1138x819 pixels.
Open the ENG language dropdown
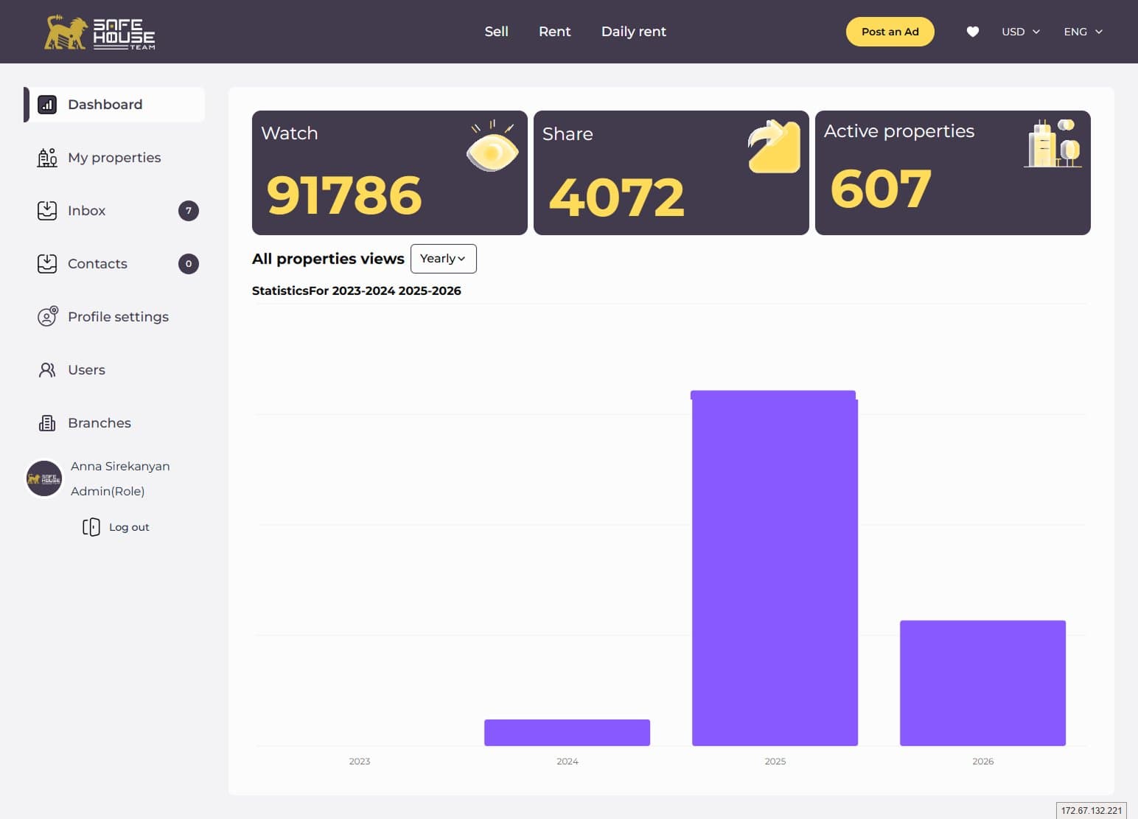1083,32
